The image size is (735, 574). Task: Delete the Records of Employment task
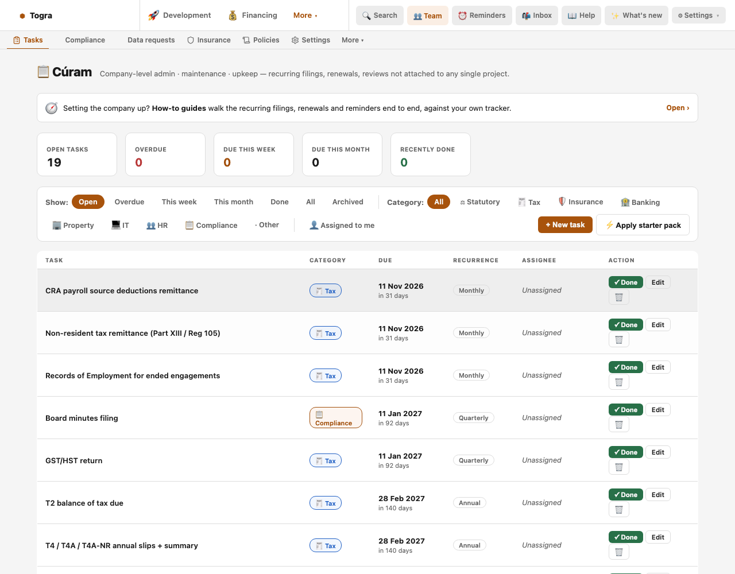click(619, 382)
